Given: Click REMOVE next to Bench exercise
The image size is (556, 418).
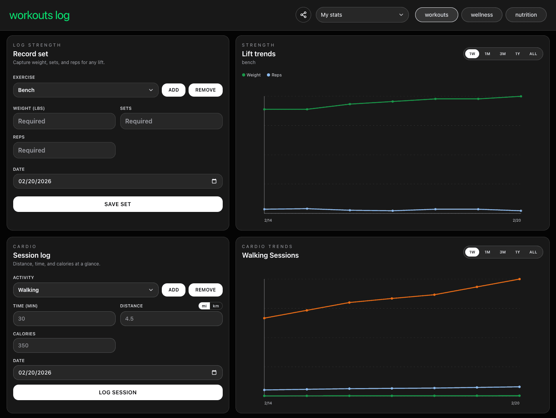Looking at the screenshot, I should [206, 90].
